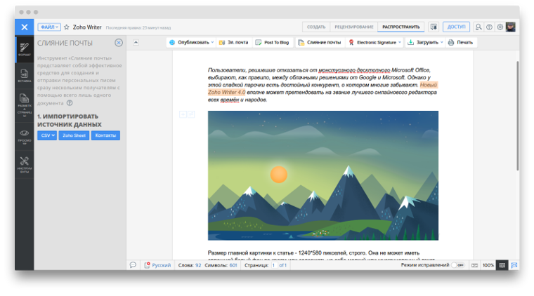Click the Эл. почта toolbar item

pos(233,43)
